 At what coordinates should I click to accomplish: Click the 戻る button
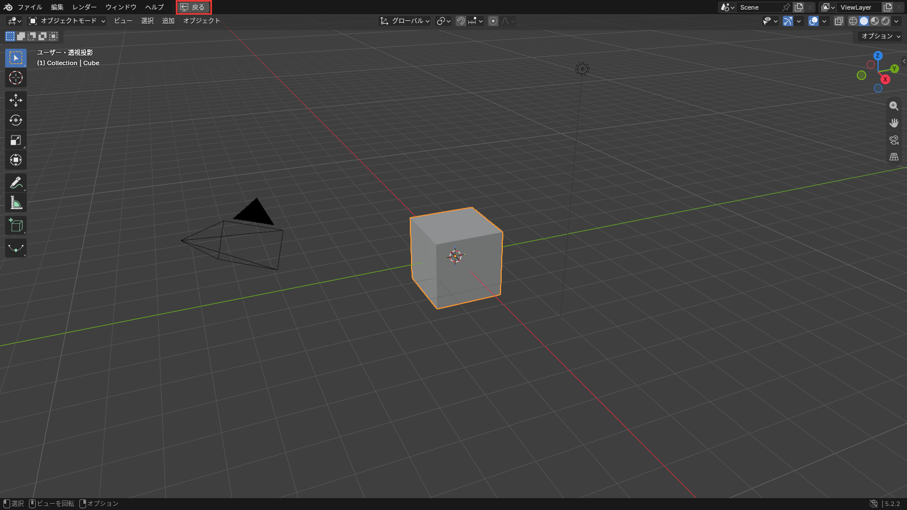[193, 7]
